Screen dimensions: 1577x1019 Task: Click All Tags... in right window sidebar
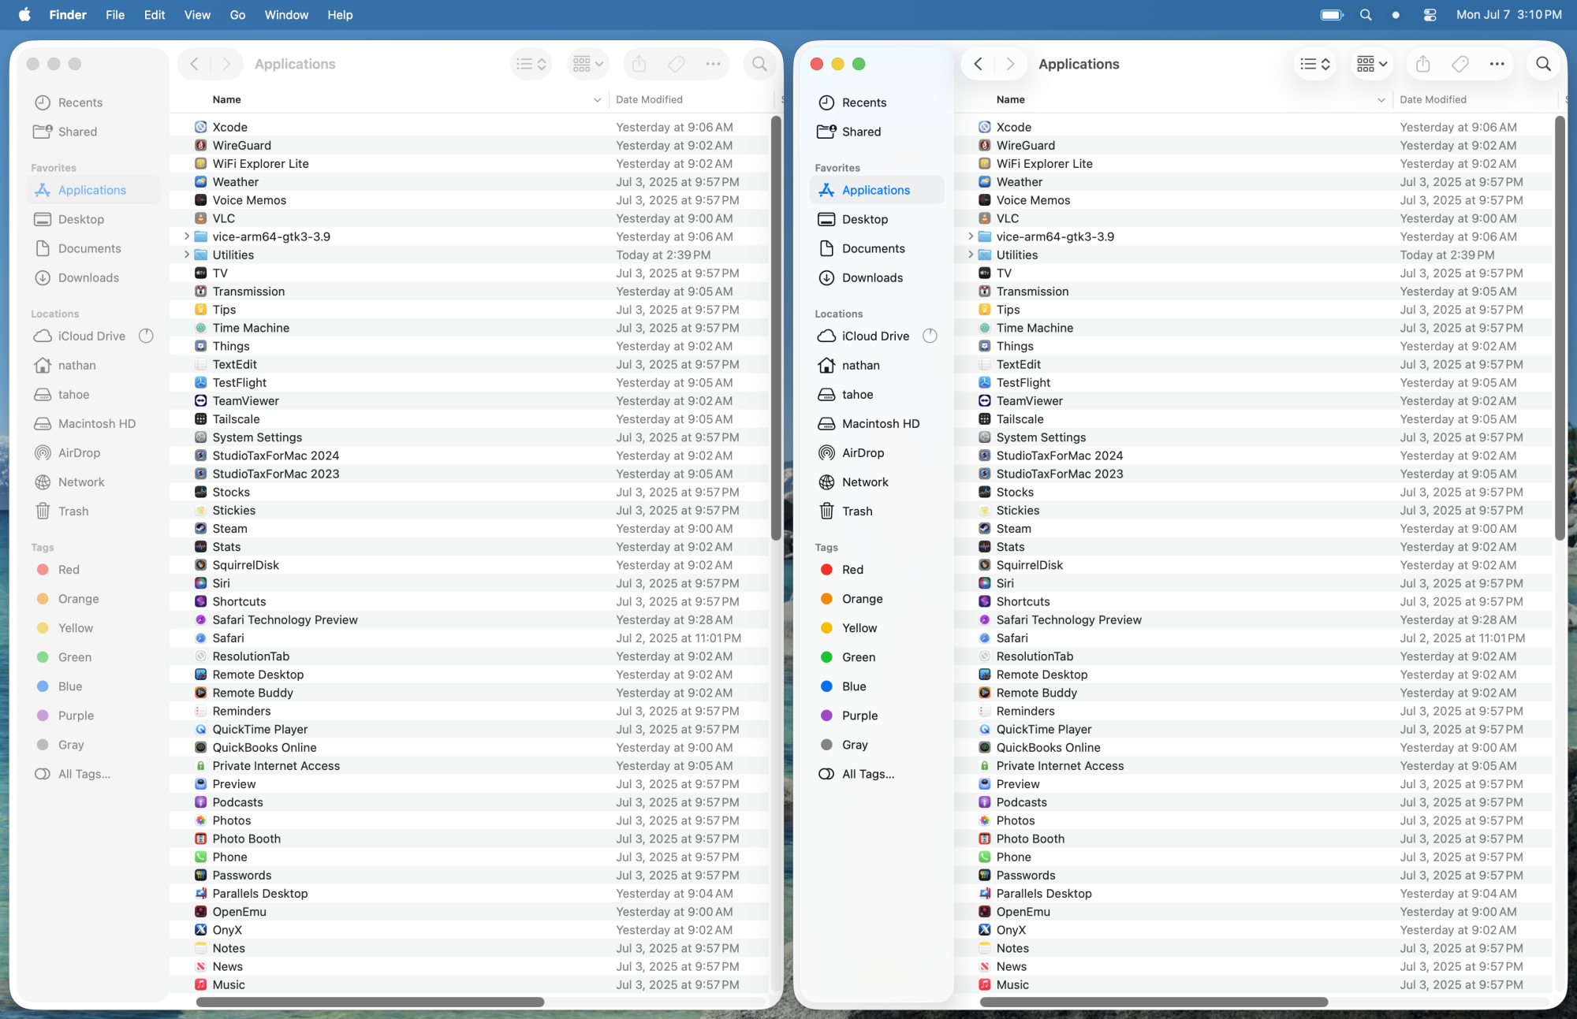[867, 774]
